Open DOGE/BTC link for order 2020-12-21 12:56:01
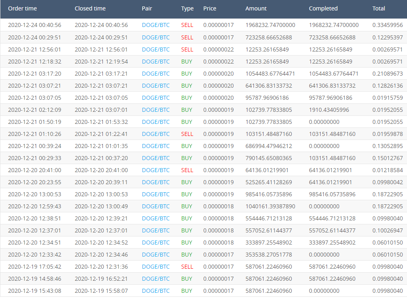Image resolution: width=407 pixels, height=298 pixels. [155, 49]
